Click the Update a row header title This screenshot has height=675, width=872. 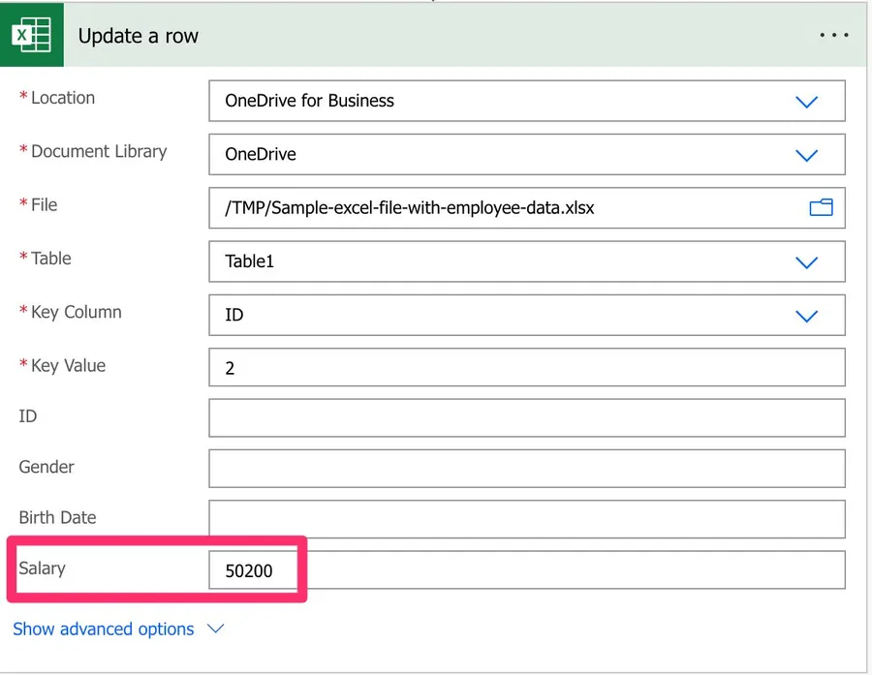coord(139,37)
